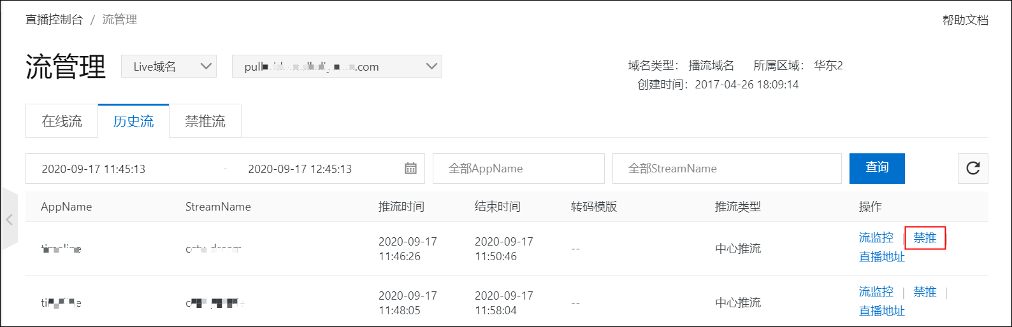Select the 2020-09-17 11:46:26 push time cell

[x=408, y=249]
